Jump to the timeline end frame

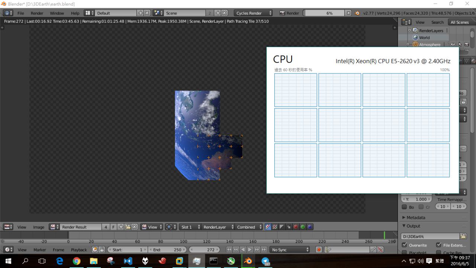pyautogui.click(x=264, y=250)
